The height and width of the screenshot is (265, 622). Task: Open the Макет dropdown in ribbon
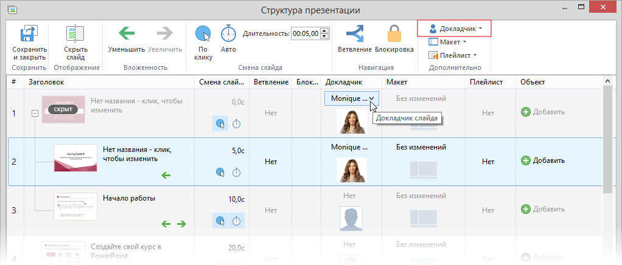point(447,42)
